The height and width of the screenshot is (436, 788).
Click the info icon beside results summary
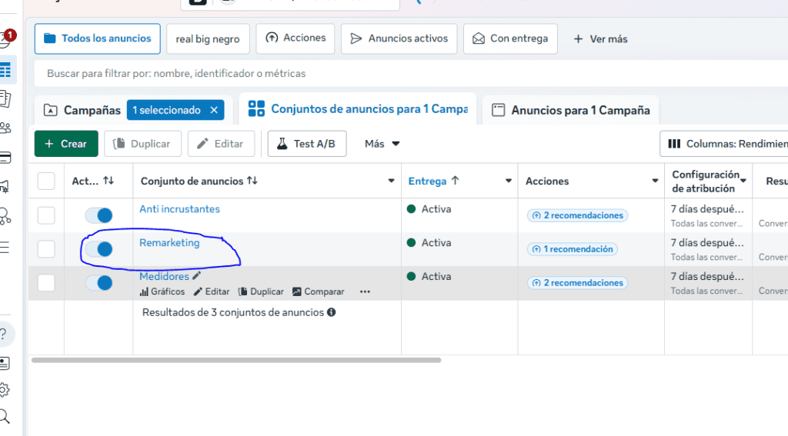(x=331, y=312)
